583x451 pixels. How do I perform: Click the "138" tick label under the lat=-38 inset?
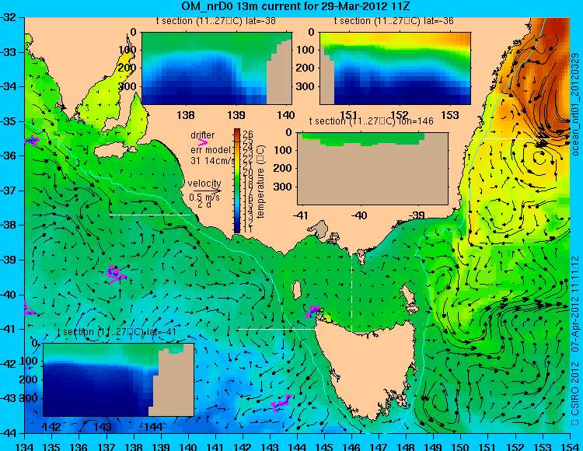click(x=186, y=115)
